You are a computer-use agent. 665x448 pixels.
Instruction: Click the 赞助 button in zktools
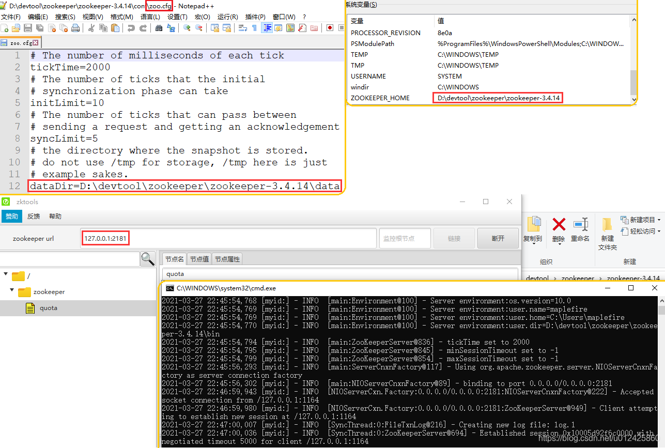click(12, 216)
